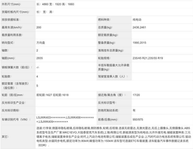Image resolution: width=193 pixels, height=149 pixels.
Task: Click the 轮胎规格 label
Action: tap(104, 58)
